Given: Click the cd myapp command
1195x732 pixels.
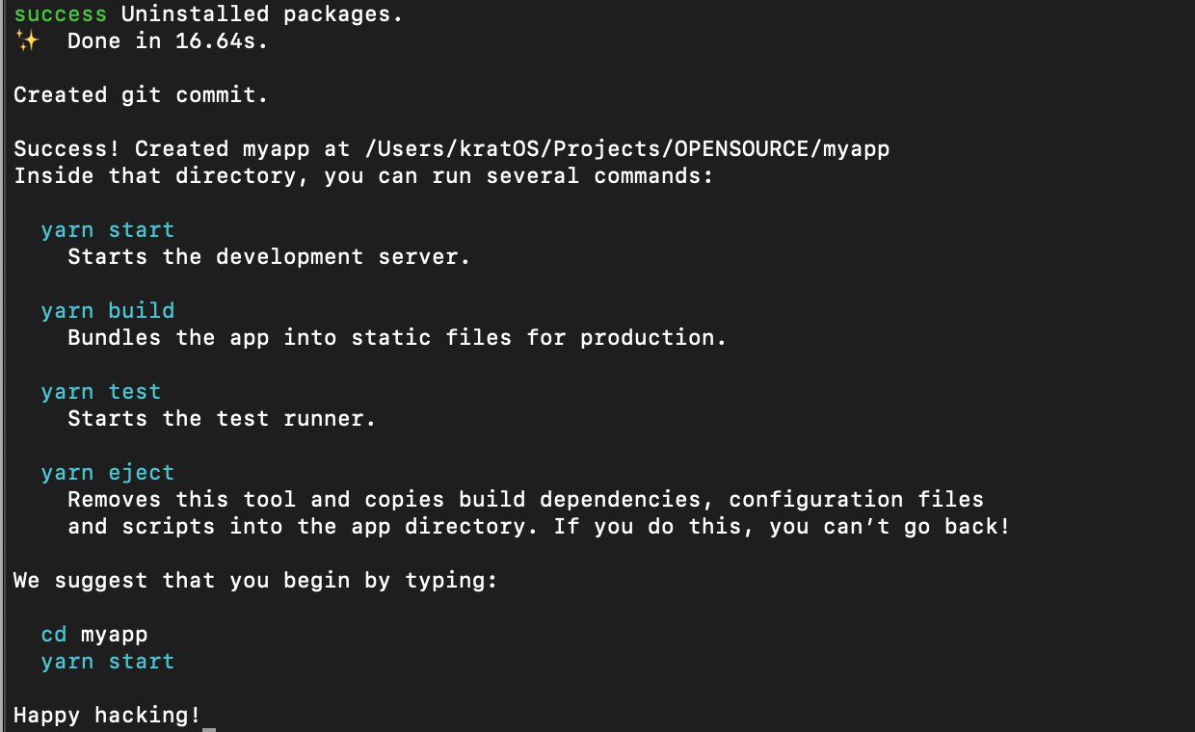Looking at the screenshot, I should (x=93, y=635).
